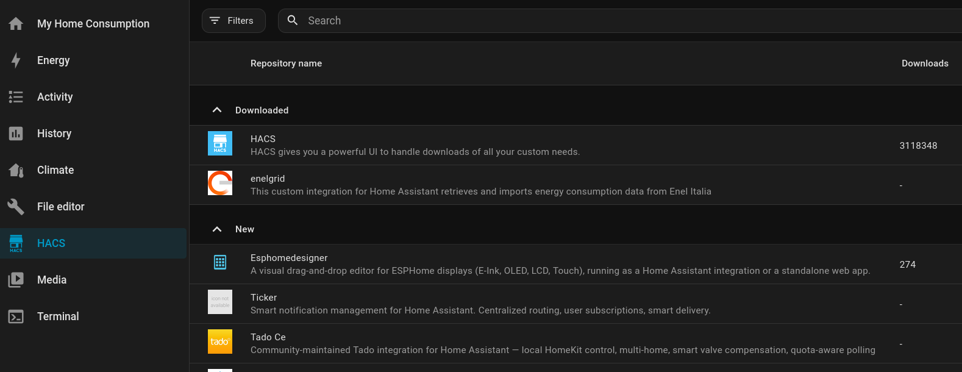Click the Energy lightning bolt icon
The image size is (962, 372).
pos(16,60)
